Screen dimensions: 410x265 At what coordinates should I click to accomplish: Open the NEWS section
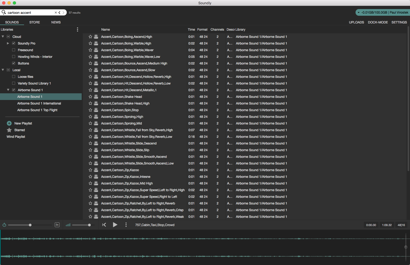click(x=56, y=22)
